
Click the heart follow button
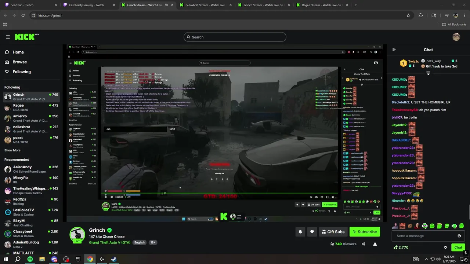tap(312, 232)
